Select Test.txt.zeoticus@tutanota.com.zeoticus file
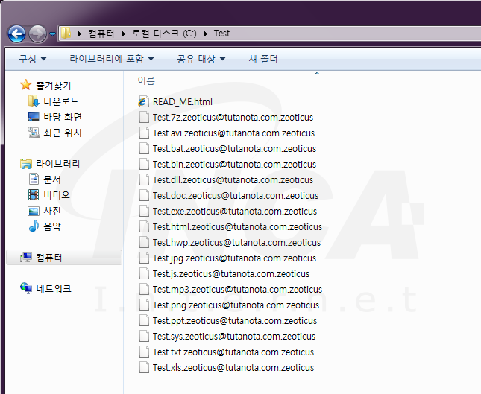Screen dimensions: 481x394 [x=233, y=352]
